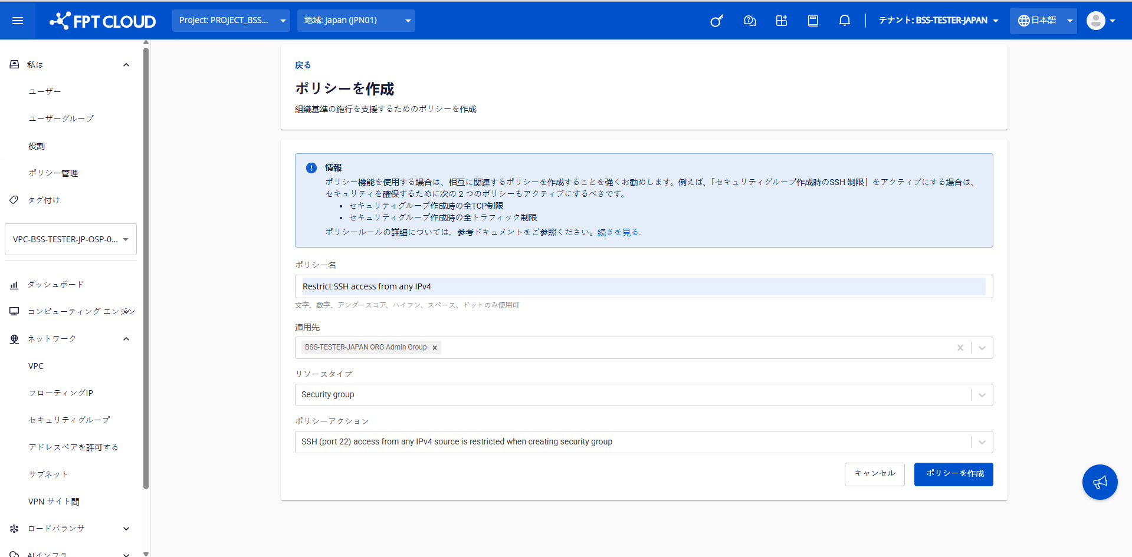
Task: Open the リソースタイプ Security group dropdown
Action: (x=644, y=395)
